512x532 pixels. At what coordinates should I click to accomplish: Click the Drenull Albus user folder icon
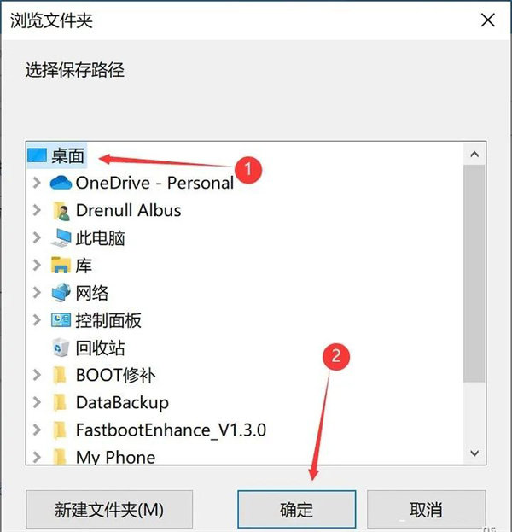point(61,210)
